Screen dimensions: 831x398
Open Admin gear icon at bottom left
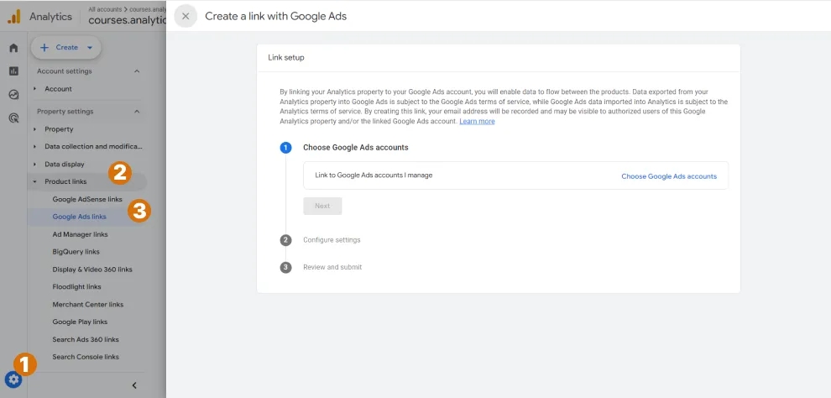click(13, 380)
